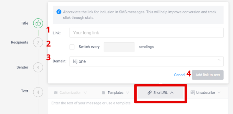Click the Customization sliders icon
Viewport: 233px width, 114px height.
[56, 93]
